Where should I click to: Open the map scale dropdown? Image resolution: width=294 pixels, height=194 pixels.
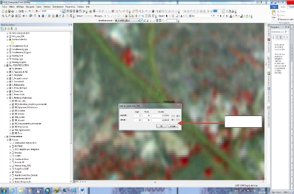(60, 11)
